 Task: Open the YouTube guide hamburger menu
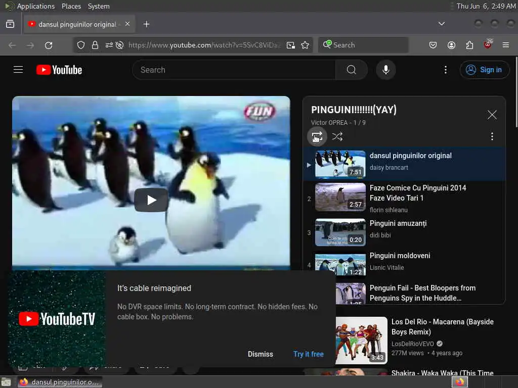coord(18,70)
